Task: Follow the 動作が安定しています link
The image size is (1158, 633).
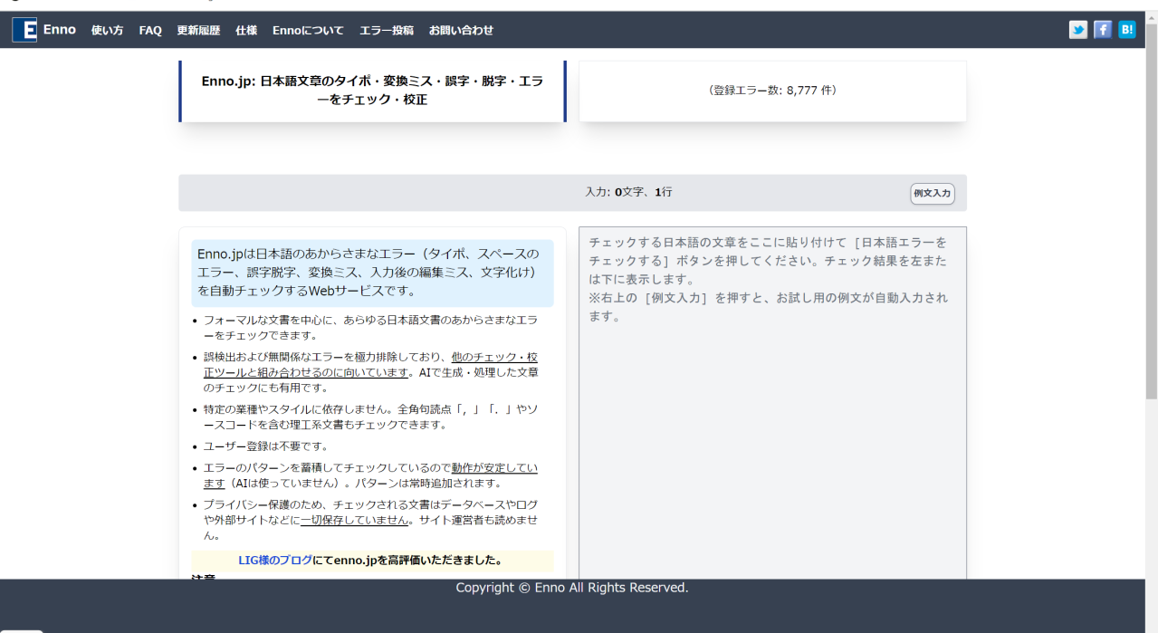Action: click(x=370, y=475)
